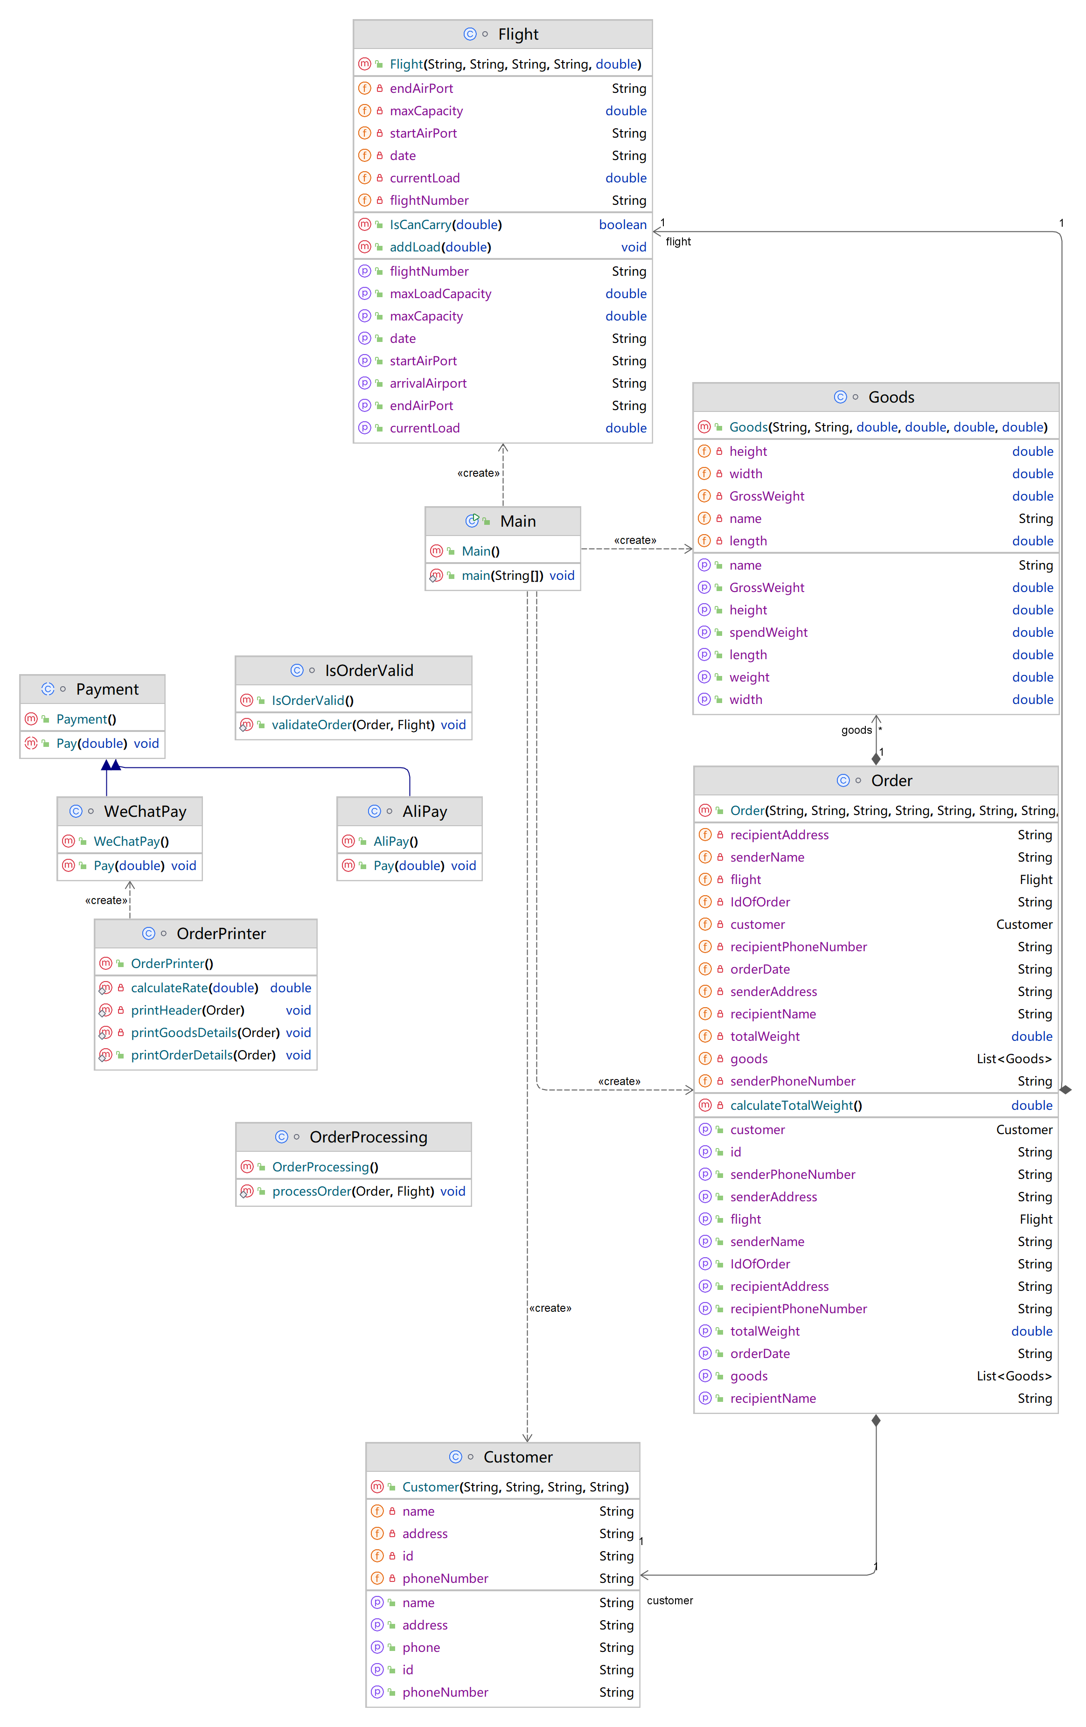Click the AliPay() constructor entry
The width and height of the screenshot is (1086, 1727).
coord(395,841)
